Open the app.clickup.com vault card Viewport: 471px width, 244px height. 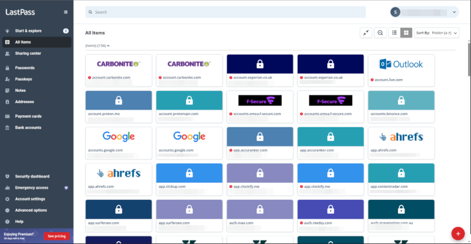pyautogui.click(x=189, y=179)
